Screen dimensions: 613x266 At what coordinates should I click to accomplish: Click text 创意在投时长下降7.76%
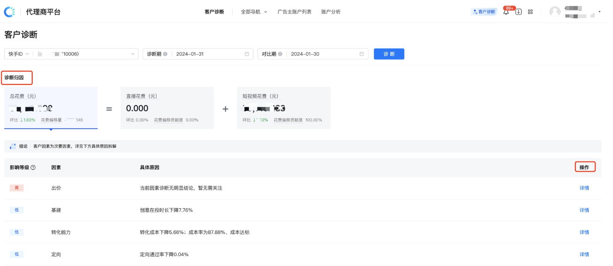[x=166, y=210]
